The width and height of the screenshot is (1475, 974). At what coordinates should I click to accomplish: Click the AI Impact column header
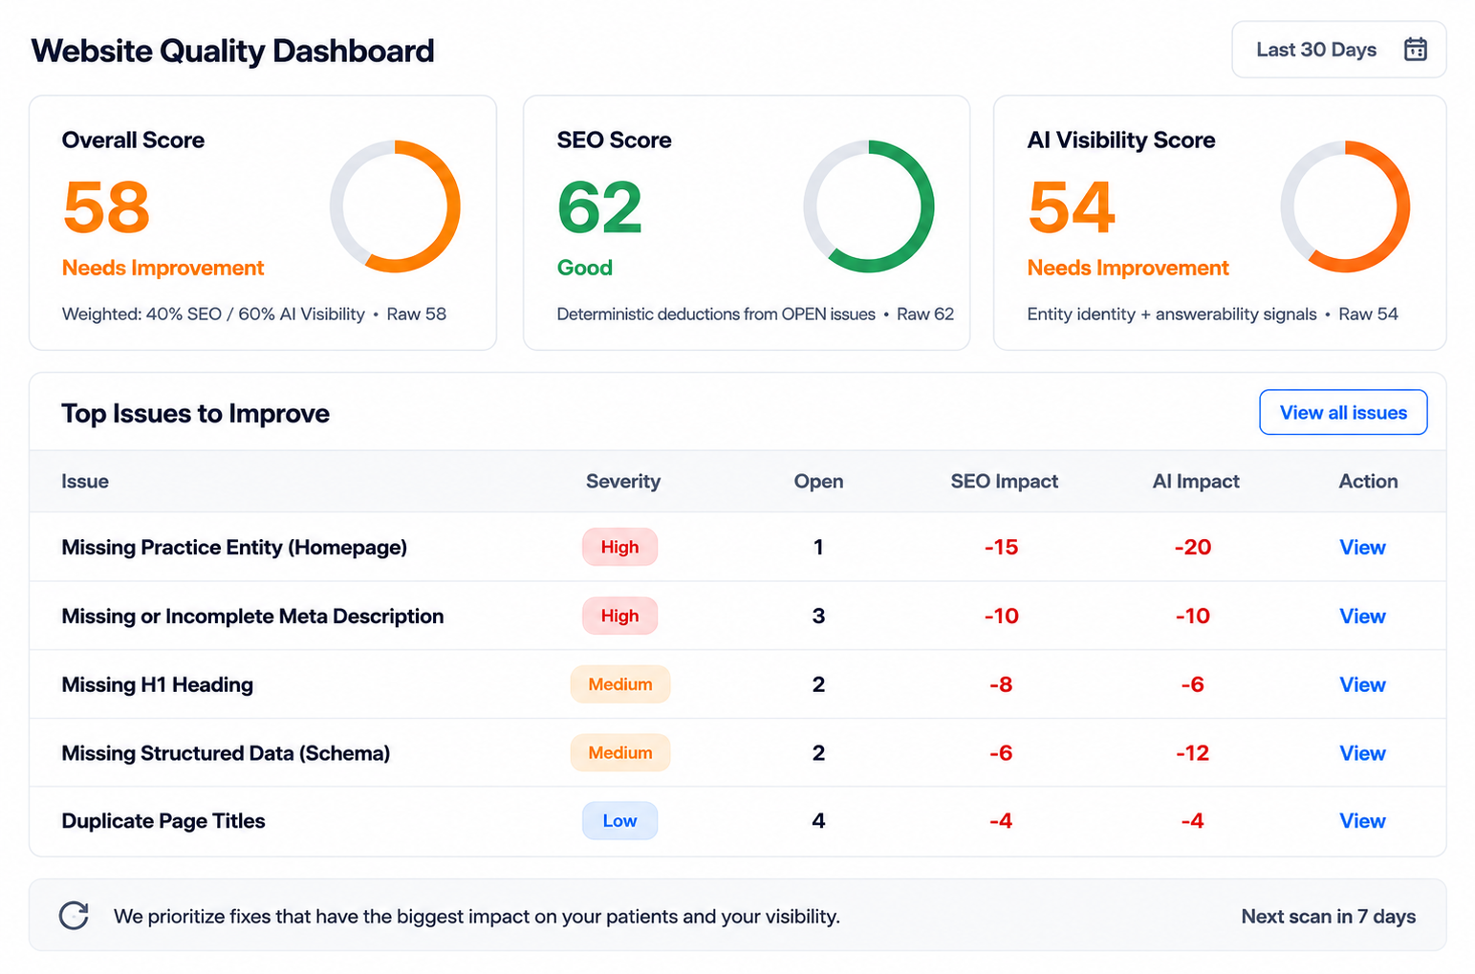tap(1195, 481)
